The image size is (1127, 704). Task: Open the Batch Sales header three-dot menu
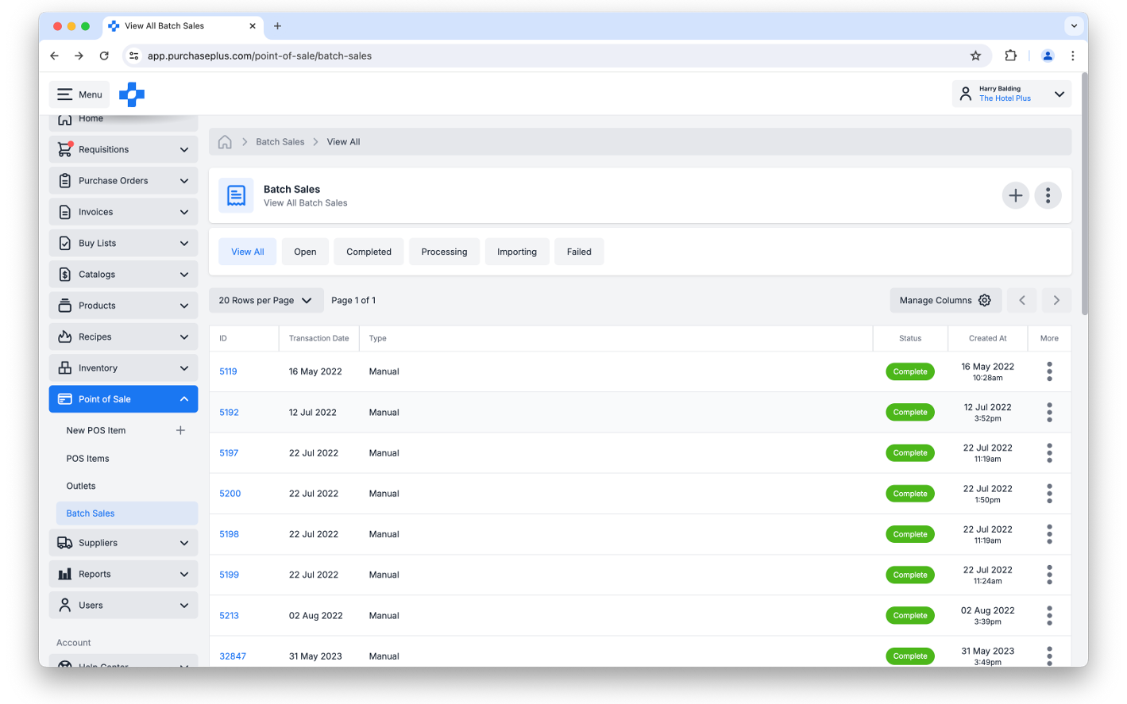coord(1048,195)
